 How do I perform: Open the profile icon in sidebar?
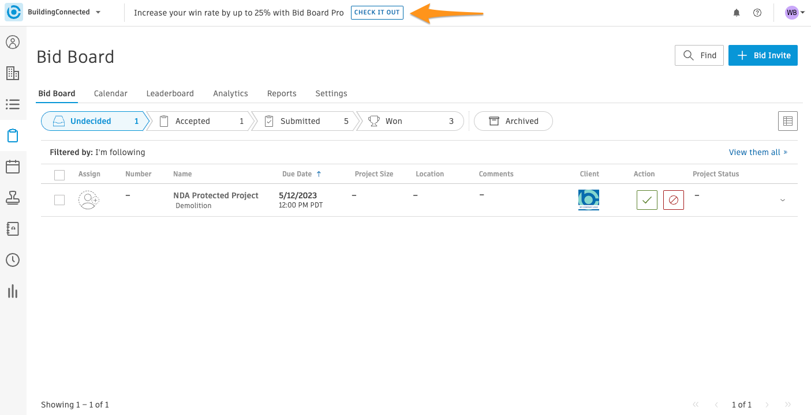[x=13, y=42]
